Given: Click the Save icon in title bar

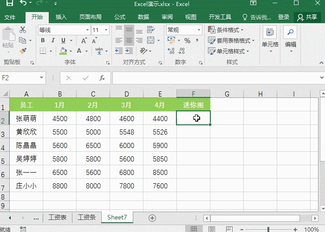Looking at the screenshot, I should [10, 4].
